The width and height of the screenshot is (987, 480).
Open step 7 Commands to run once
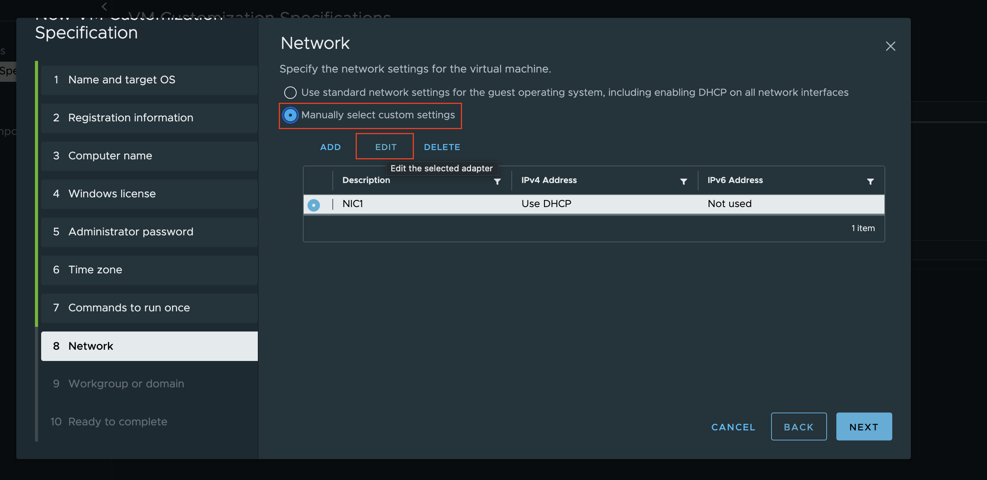[x=149, y=308]
